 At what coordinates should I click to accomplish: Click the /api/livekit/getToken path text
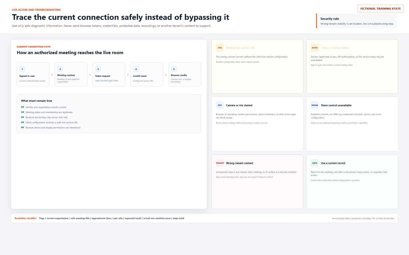pyautogui.click(x=107, y=81)
